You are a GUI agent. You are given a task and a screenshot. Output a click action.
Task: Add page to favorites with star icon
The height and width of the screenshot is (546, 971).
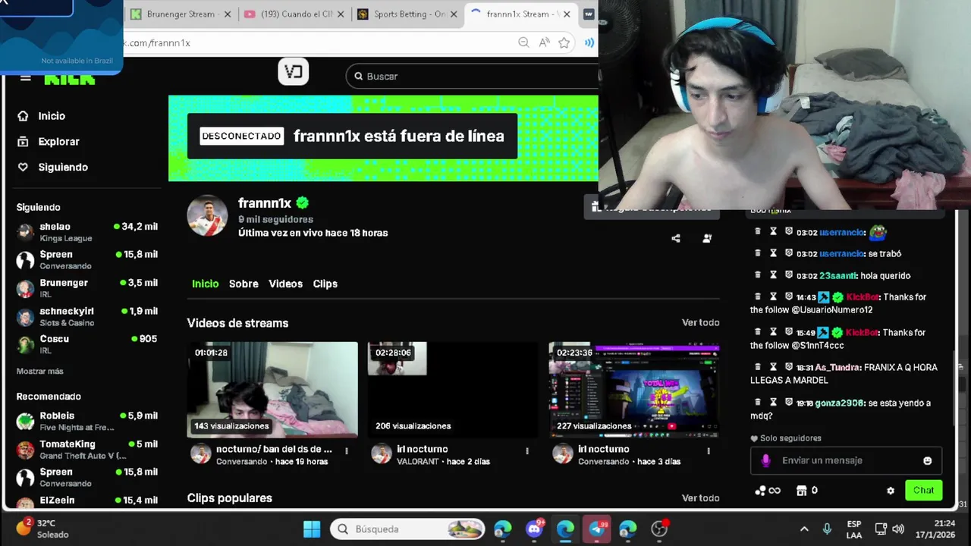click(x=564, y=43)
